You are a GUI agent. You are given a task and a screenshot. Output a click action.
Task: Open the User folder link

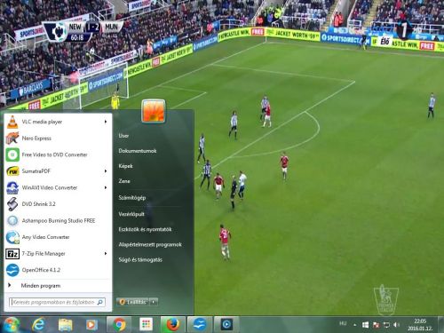pos(123,136)
